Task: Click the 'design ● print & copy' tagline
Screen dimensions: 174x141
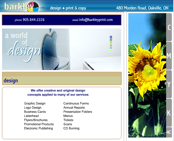Action: pos(68,8)
